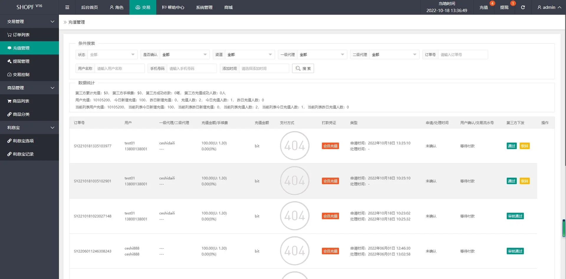Expand the 状态 dropdown filter
The height and width of the screenshot is (279, 566).
(112, 55)
